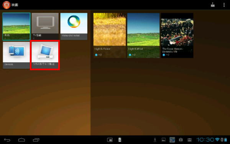Tap the Gmail notification icon
The image size is (230, 144).
[189, 140]
